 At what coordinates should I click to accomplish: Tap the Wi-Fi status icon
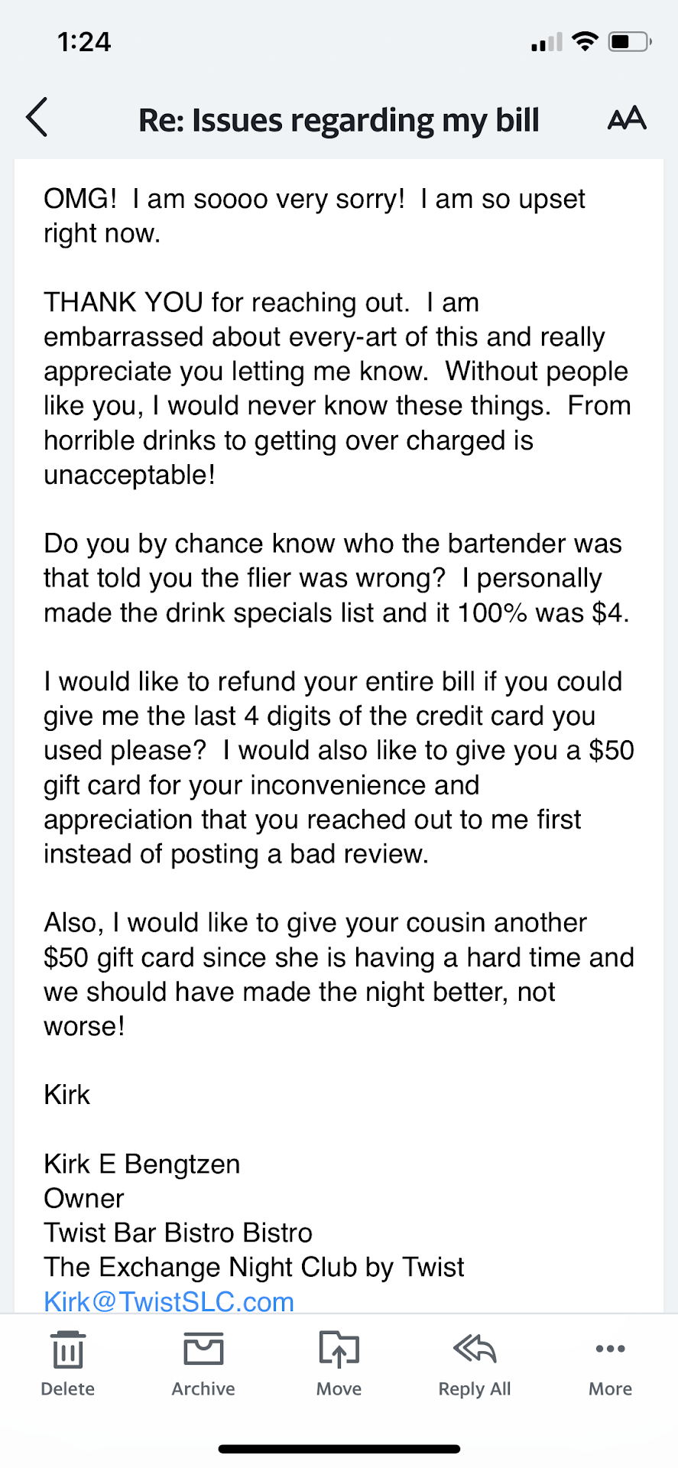point(585,41)
